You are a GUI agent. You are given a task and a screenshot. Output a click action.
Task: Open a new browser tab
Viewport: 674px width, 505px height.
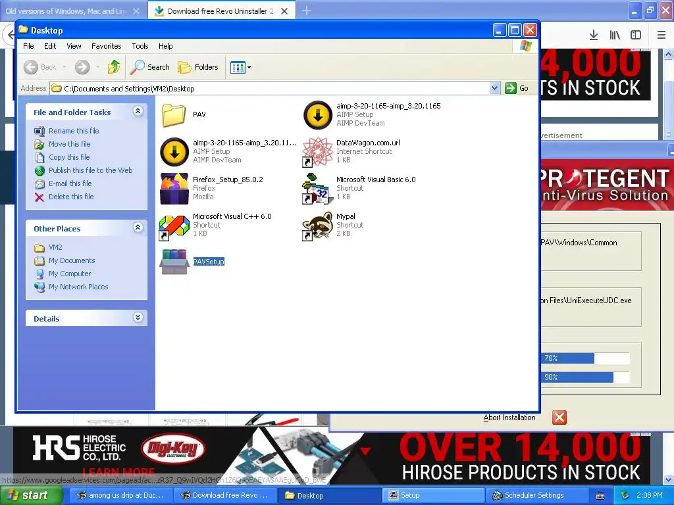point(307,11)
